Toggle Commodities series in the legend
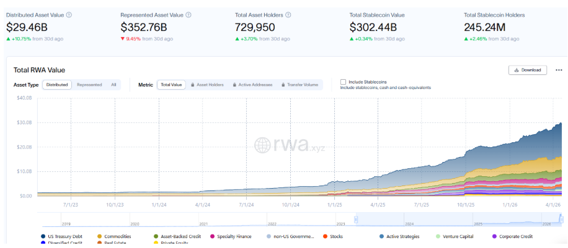This screenshot has width=568, height=248. coord(100,236)
